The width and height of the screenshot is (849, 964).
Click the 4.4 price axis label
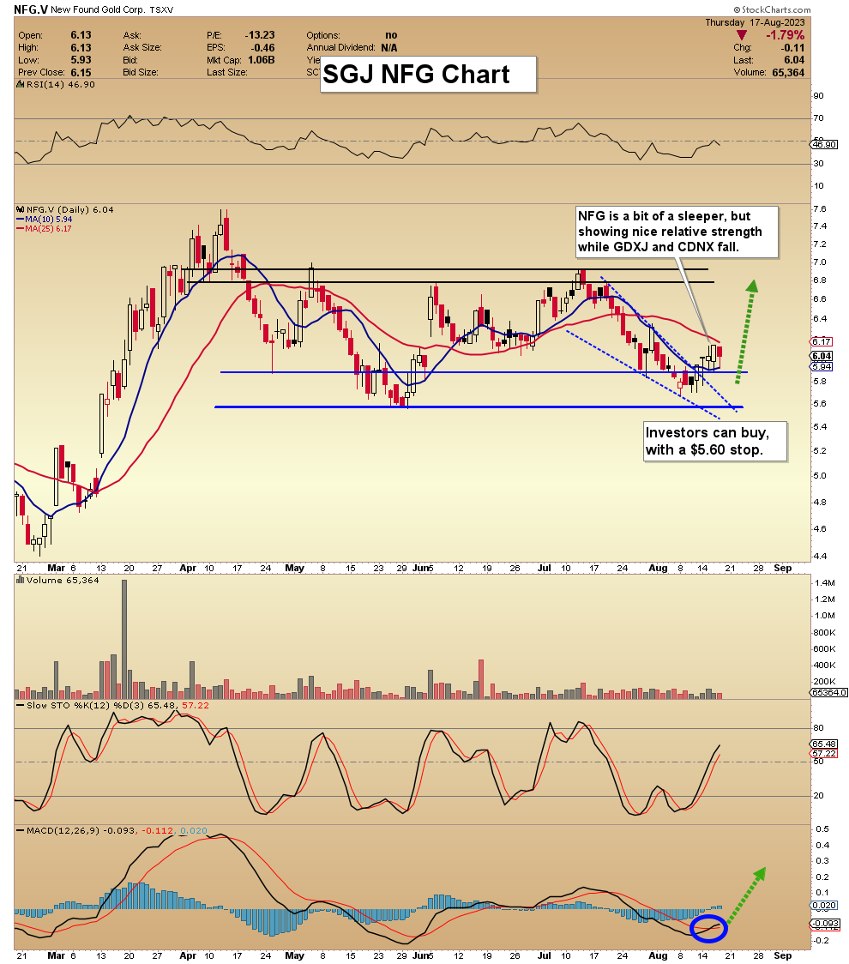tap(820, 557)
